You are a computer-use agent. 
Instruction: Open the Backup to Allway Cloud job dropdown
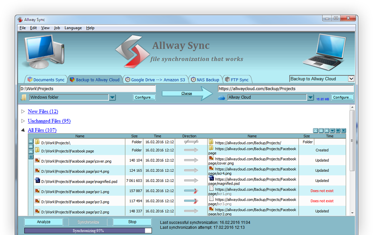pyautogui.click(x=351, y=79)
